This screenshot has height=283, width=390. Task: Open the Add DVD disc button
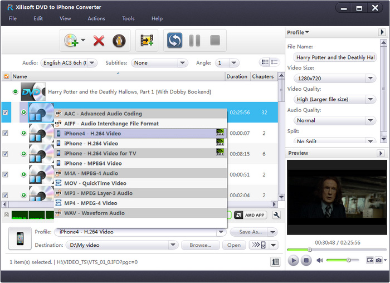click(x=71, y=40)
